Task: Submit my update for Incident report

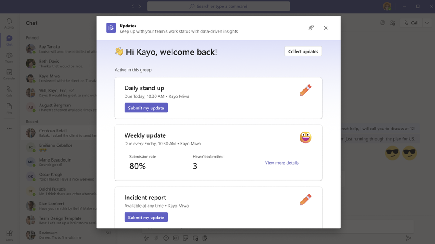Action: pos(146,218)
